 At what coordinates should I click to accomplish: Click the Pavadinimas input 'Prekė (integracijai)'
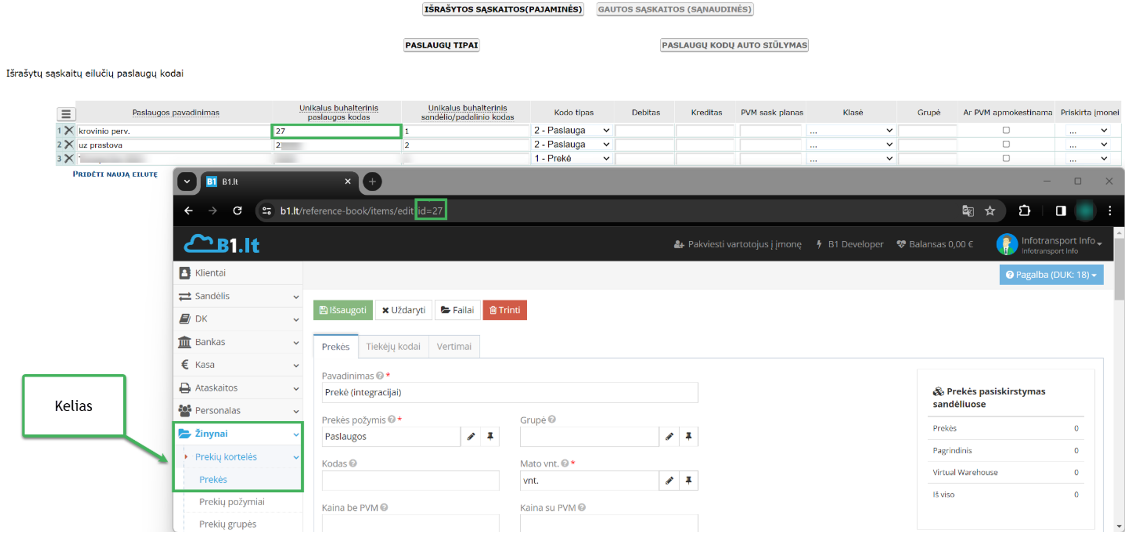pos(511,394)
